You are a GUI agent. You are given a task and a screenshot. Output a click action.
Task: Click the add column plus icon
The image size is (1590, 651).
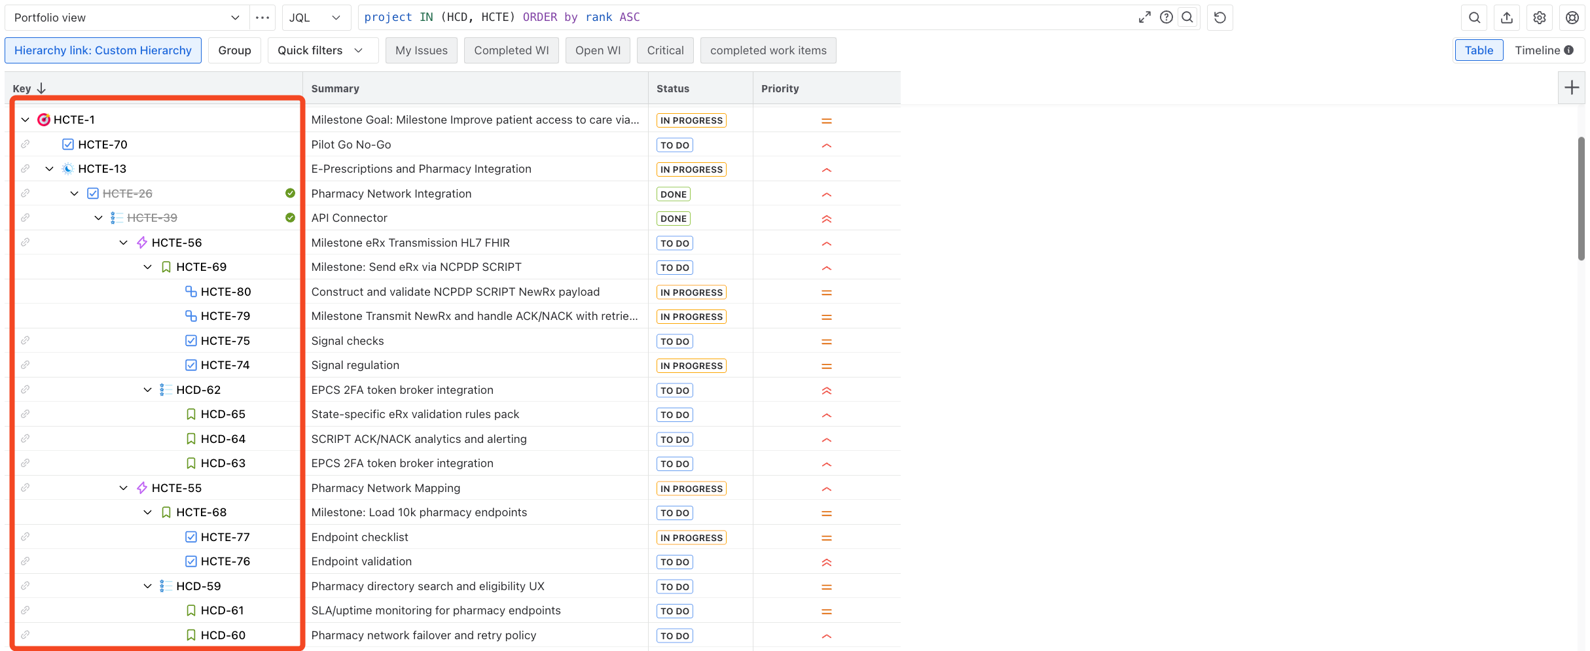pyautogui.click(x=1572, y=88)
